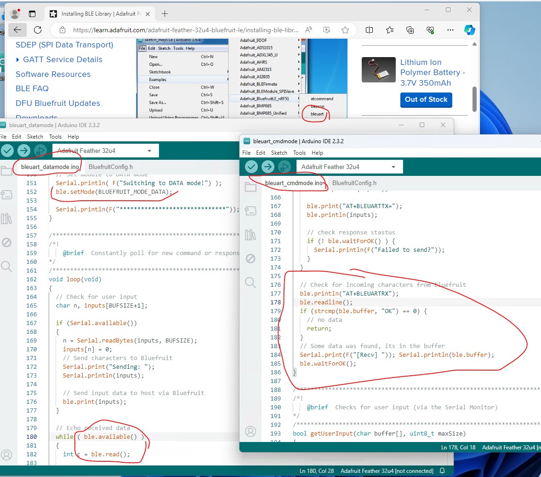Open DFU Bluefruit Updates link

[58, 103]
